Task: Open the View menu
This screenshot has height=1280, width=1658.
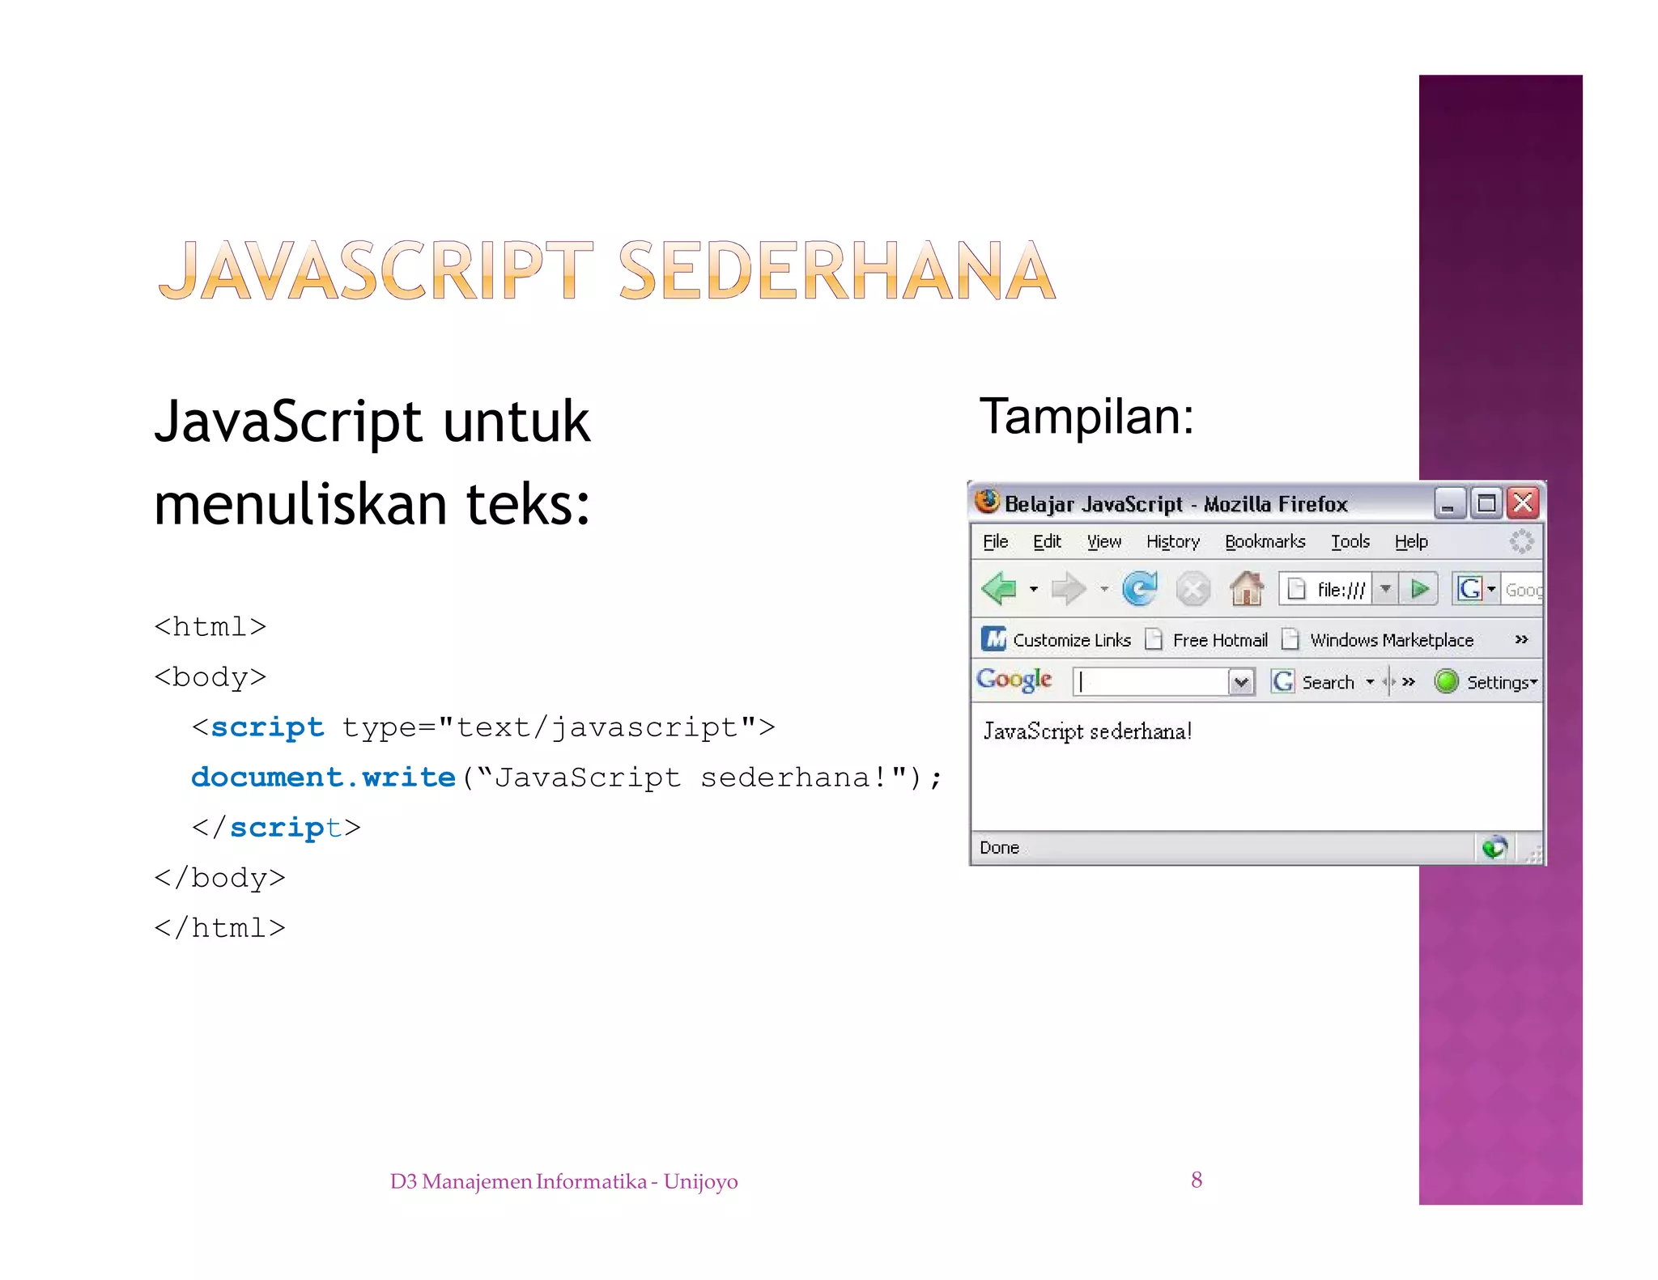Action: click(1104, 541)
